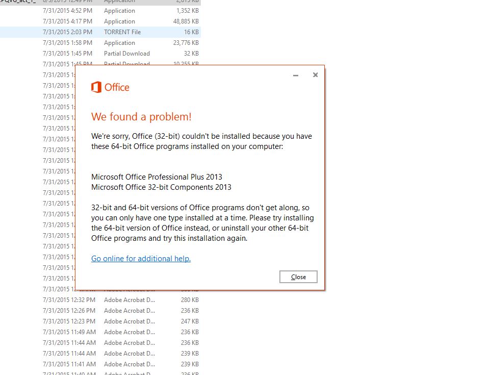This screenshot has height=375, width=492.
Task: Select the Adobe Acrobat file from 11:49 AM
Action: (100, 332)
